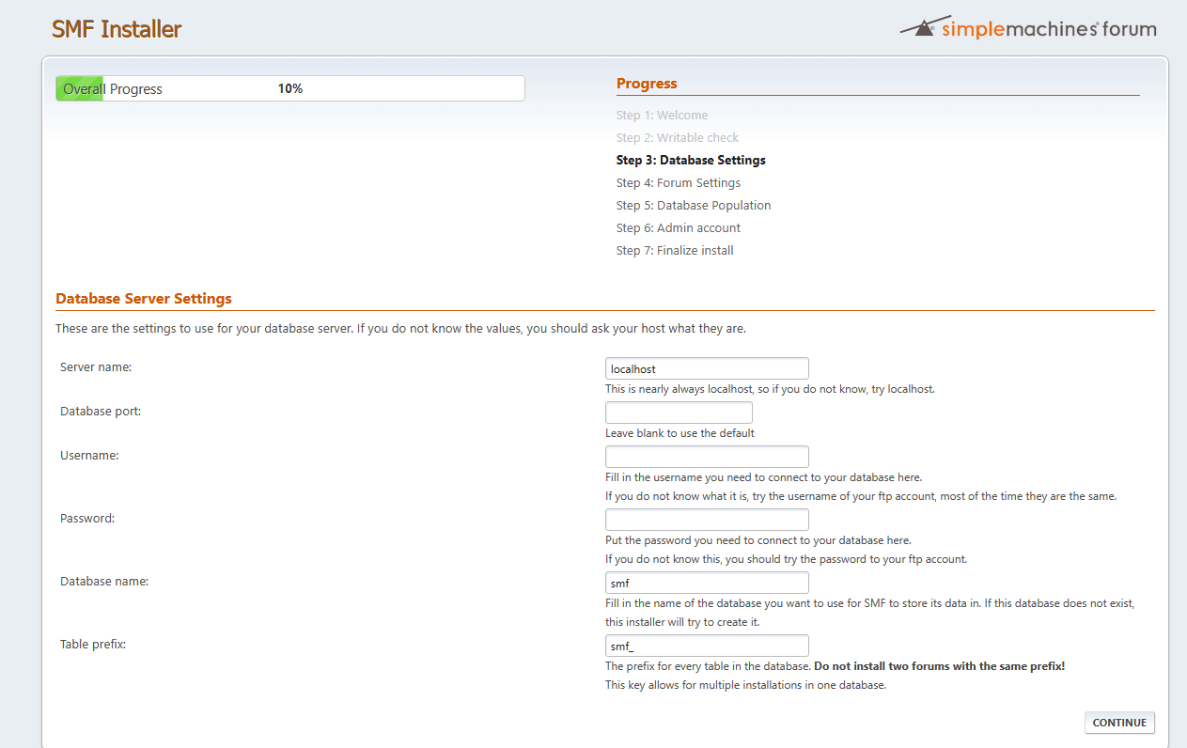This screenshot has height=748, width=1187.
Task: Click 'Put the password you need' hint
Action: 758,540
